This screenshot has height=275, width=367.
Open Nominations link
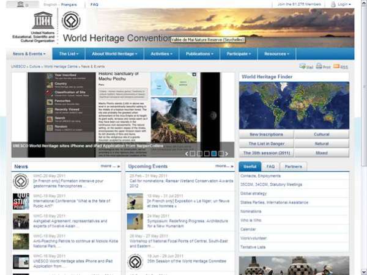pos(251,211)
